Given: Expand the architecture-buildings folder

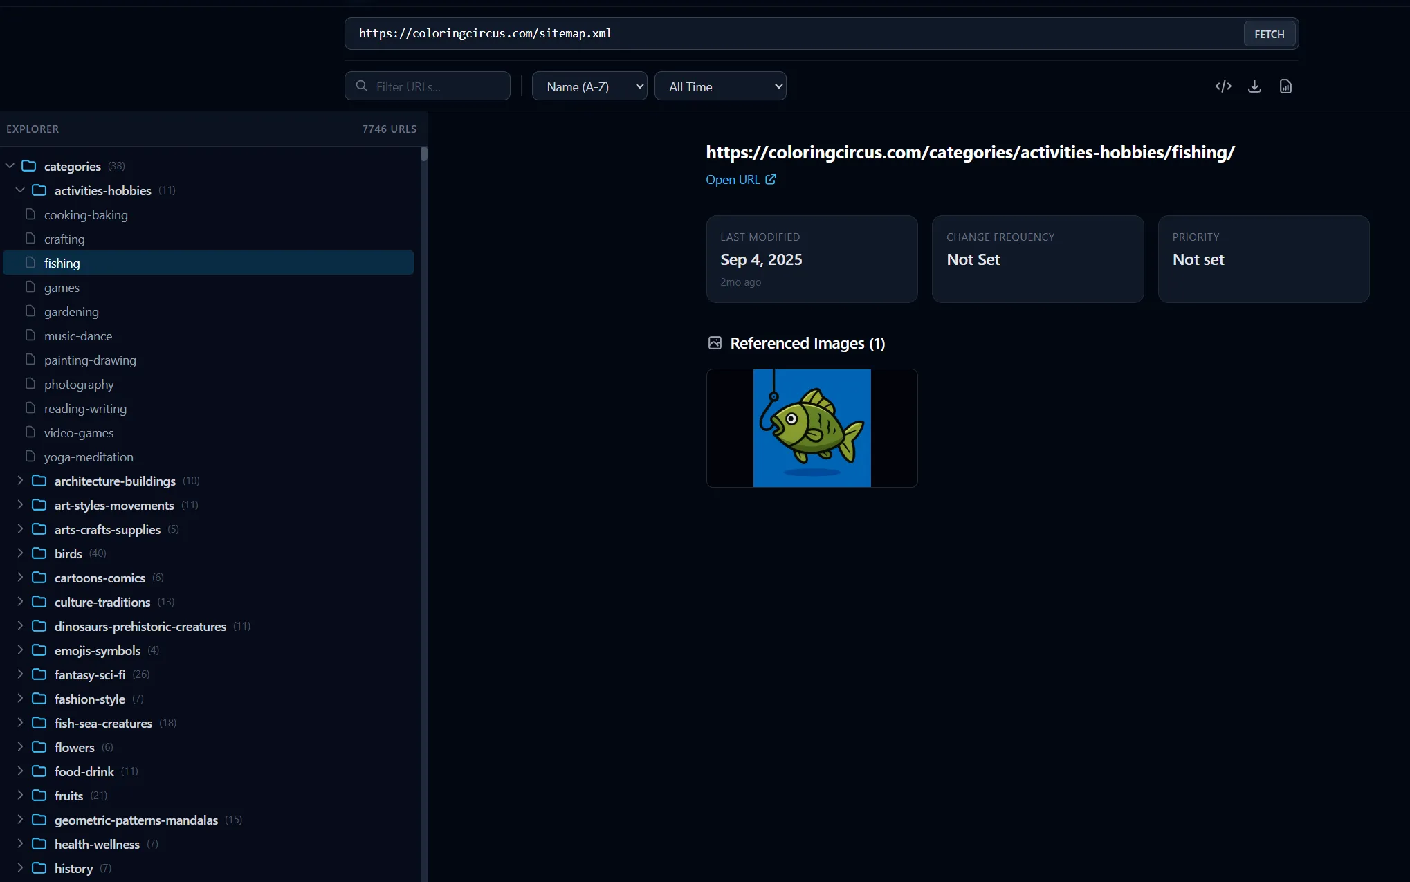Looking at the screenshot, I should (x=19, y=480).
